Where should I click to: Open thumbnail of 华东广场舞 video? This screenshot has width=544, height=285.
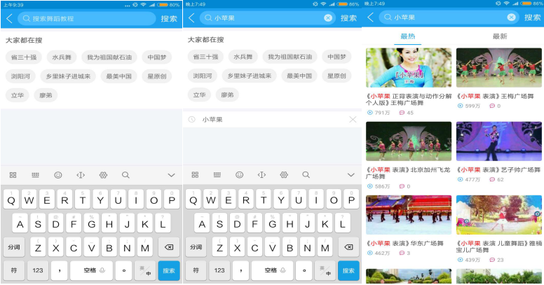point(409,215)
